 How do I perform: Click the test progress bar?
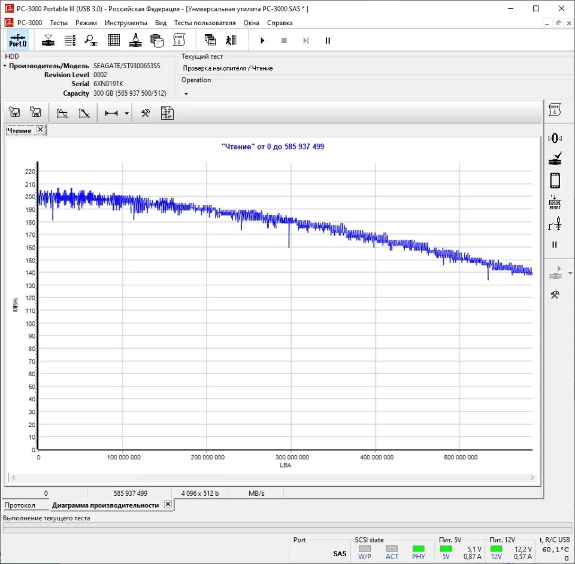point(287,528)
